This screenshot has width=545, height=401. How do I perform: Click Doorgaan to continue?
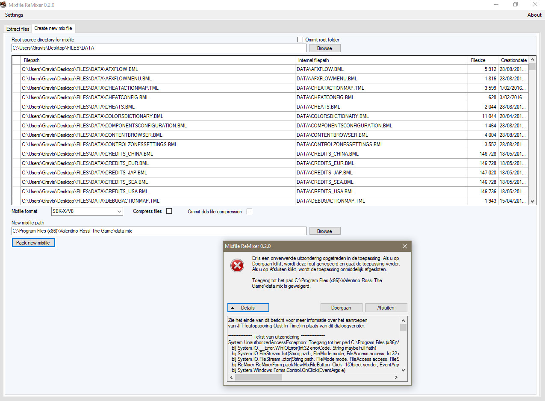[x=342, y=307]
